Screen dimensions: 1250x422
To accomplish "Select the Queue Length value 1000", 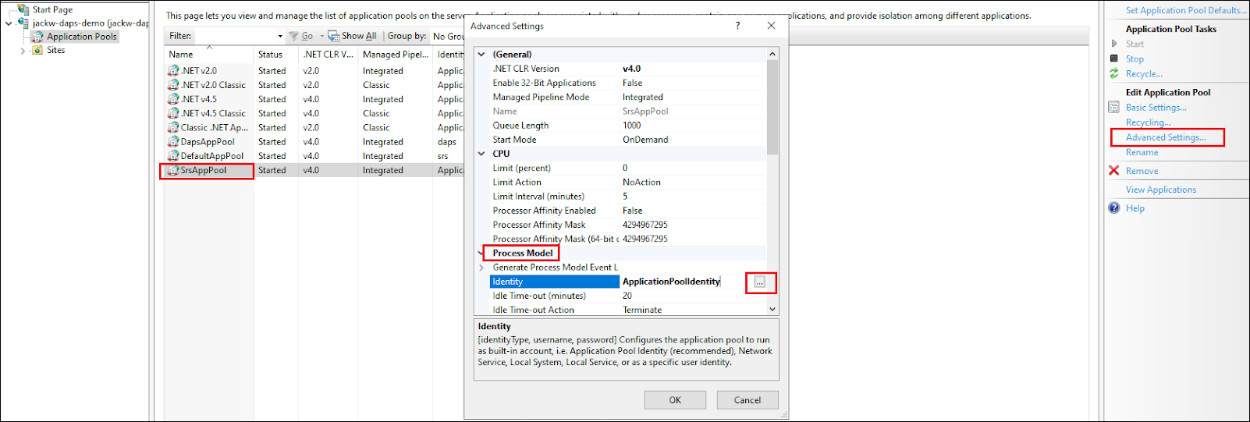I will [x=632, y=126].
